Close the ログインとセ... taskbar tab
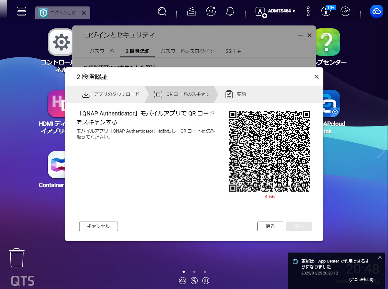Screen dimensions: 388x289 click(x=83, y=13)
